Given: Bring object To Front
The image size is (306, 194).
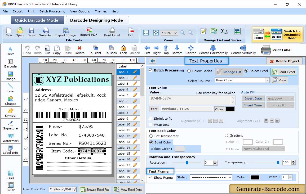Looking at the screenshot, I should click(95, 50).
